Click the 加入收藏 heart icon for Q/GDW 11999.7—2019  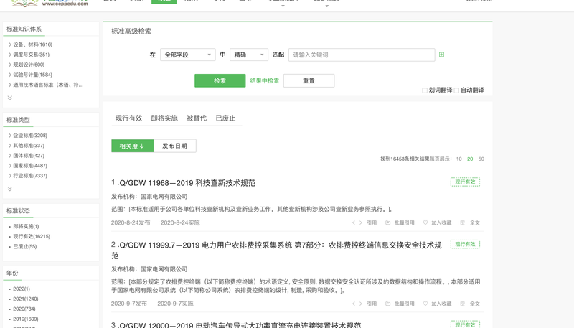click(x=425, y=304)
